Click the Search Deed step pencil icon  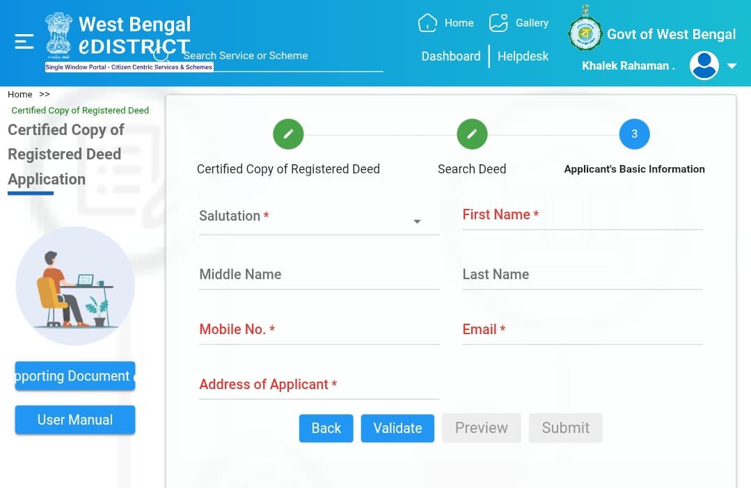[472, 134]
